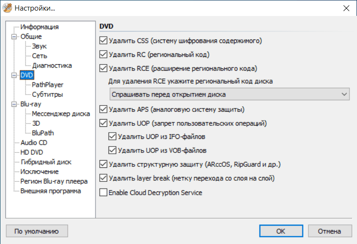Screen dimensions: 357x244
Task: Select Мессенджер диска tree item
Action: 61,114
